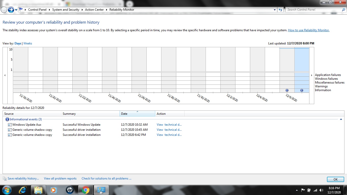
Task: Click the 10:45 AM shadow copy row icon
Action: click(x=10, y=130)
